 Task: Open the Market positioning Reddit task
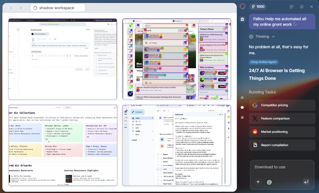coord(282,132)
